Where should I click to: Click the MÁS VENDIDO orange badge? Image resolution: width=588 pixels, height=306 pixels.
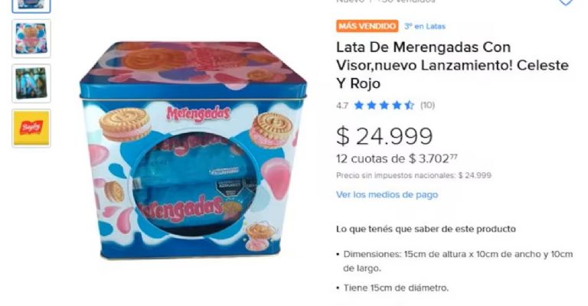click(367, 26)
